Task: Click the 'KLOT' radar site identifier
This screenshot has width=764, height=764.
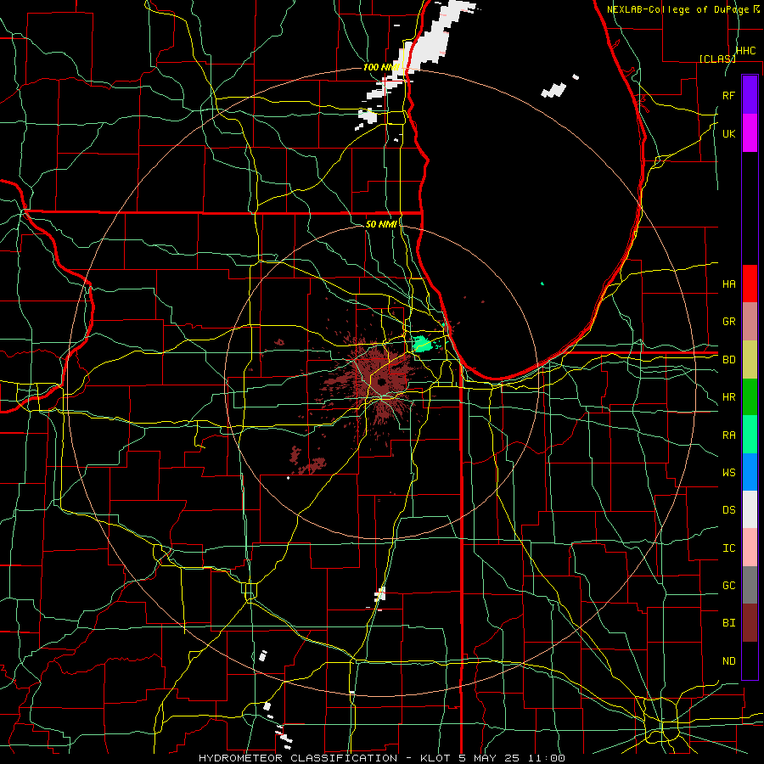Action: click(x=435, y=758)
